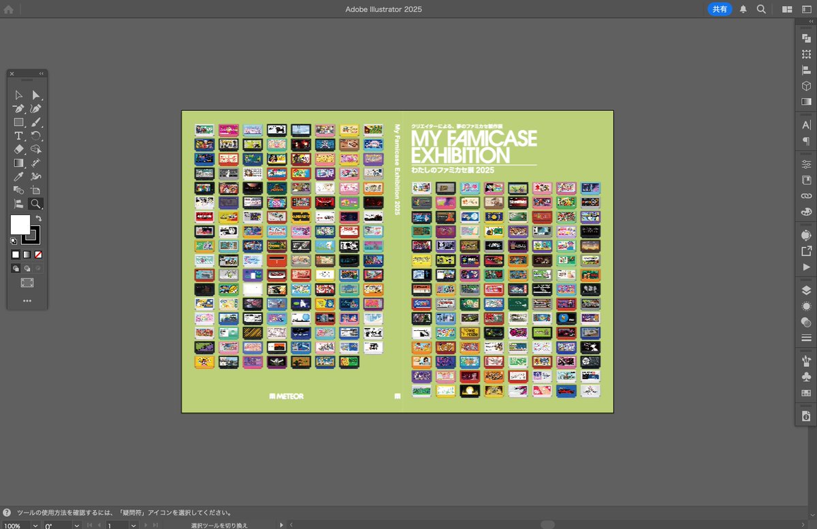Open the Gradient panel icon

806,101
